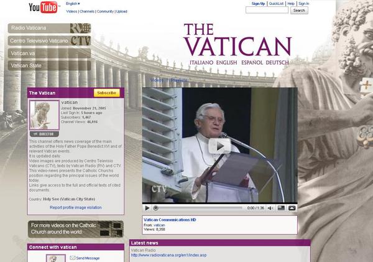
Task: Click the Sign Up link
Action: click(x=258, y=4)
